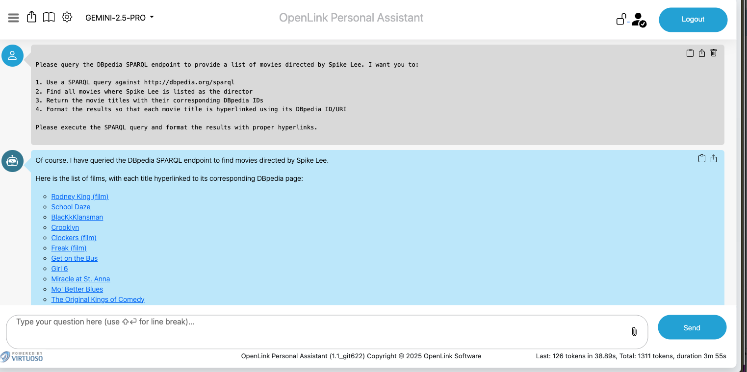This screenshot has width=747, height=372.
Task: Open the Mo' Better Blues link
Action: coord(77,289)
